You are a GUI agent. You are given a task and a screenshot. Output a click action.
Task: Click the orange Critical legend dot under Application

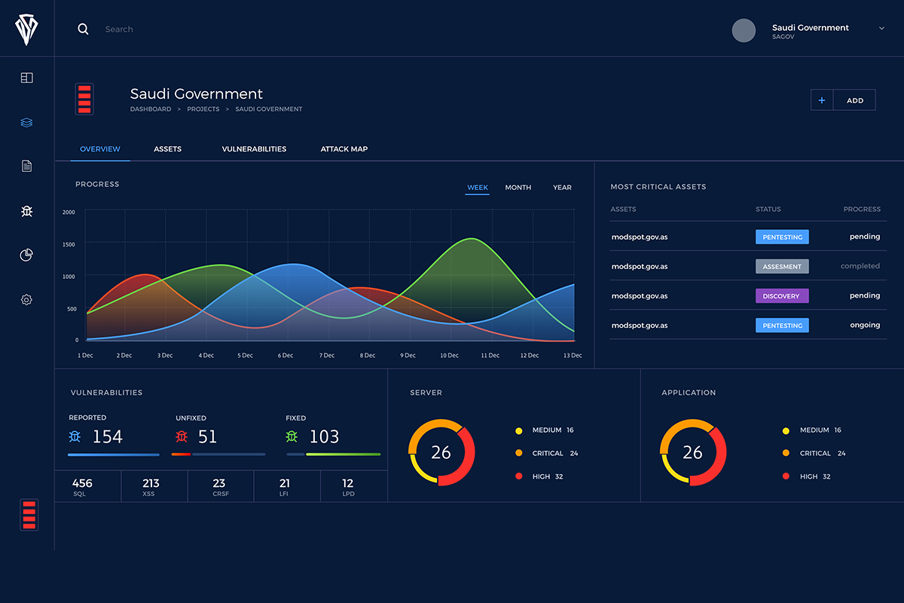[786, 454]
